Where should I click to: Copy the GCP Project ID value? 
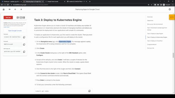(x=24, y=52)
